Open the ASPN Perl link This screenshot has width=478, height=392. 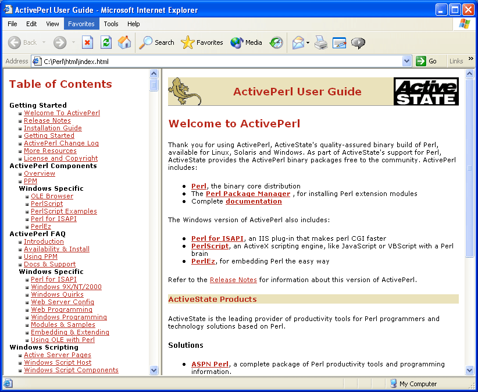210,364
